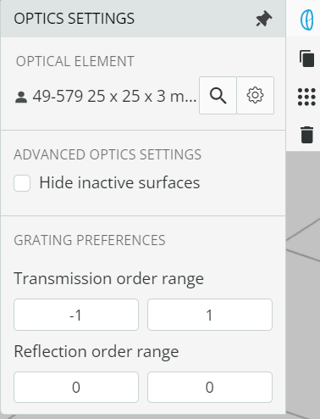Click the user icon beside 49-579 element
The width and height of the screenshot is (320, 419).
[21, 98]
